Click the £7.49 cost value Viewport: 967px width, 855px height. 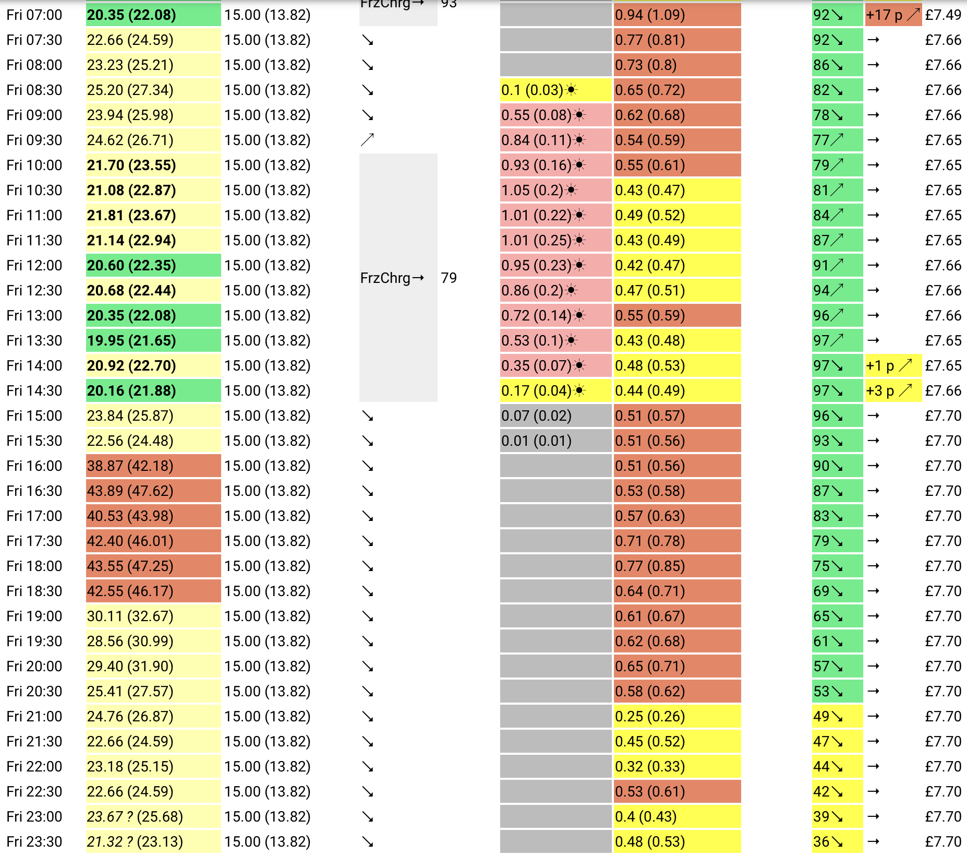point(943,15)
